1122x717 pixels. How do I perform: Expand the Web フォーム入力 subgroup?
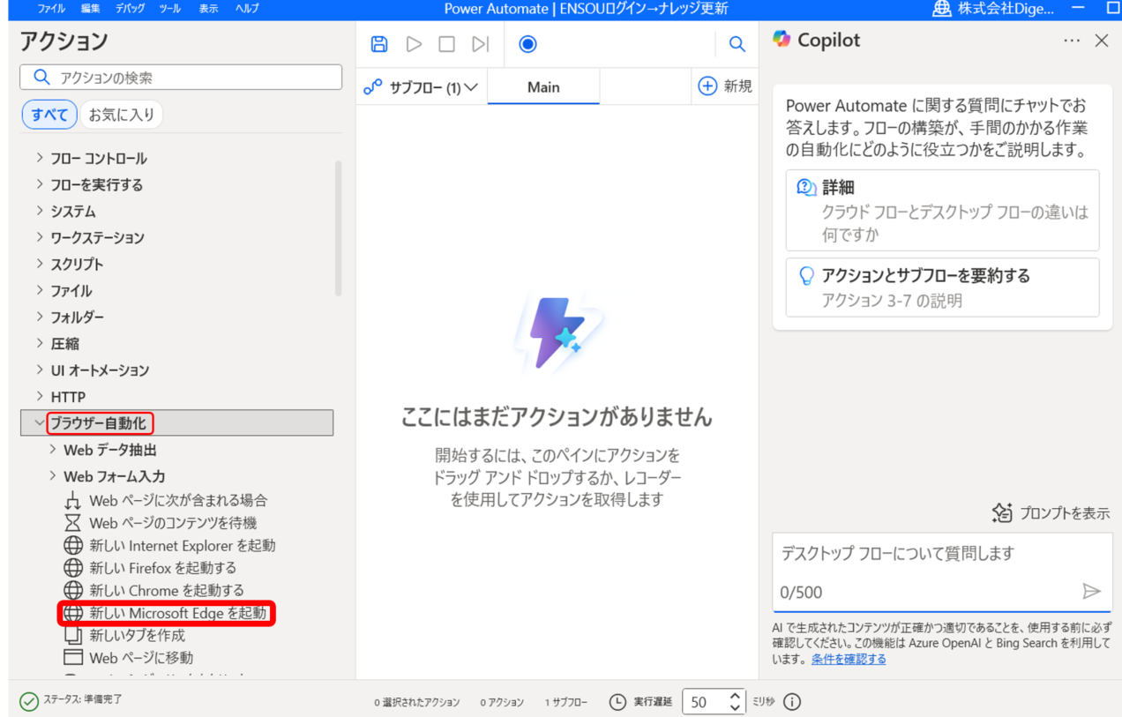[x=53, y=476]
